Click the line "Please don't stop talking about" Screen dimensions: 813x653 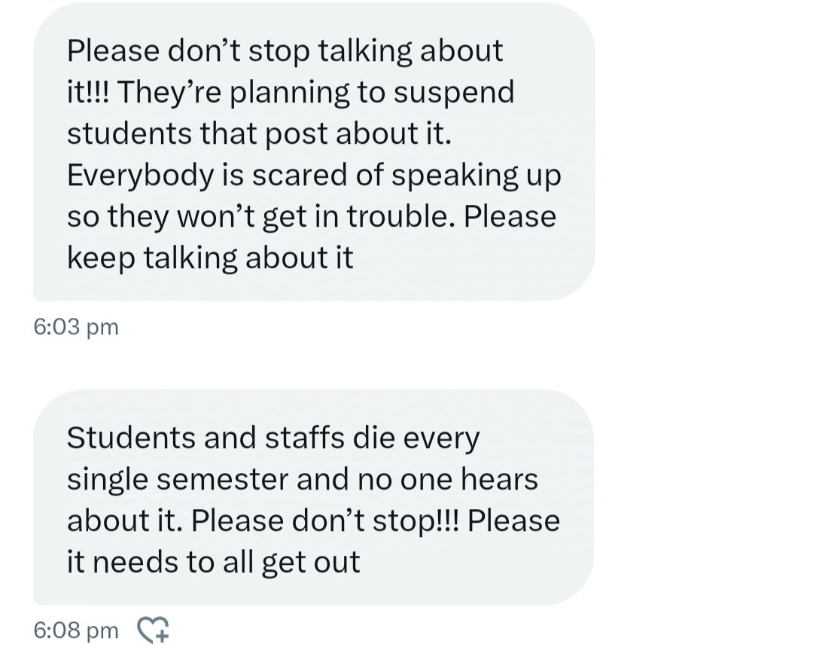[285, 51]
